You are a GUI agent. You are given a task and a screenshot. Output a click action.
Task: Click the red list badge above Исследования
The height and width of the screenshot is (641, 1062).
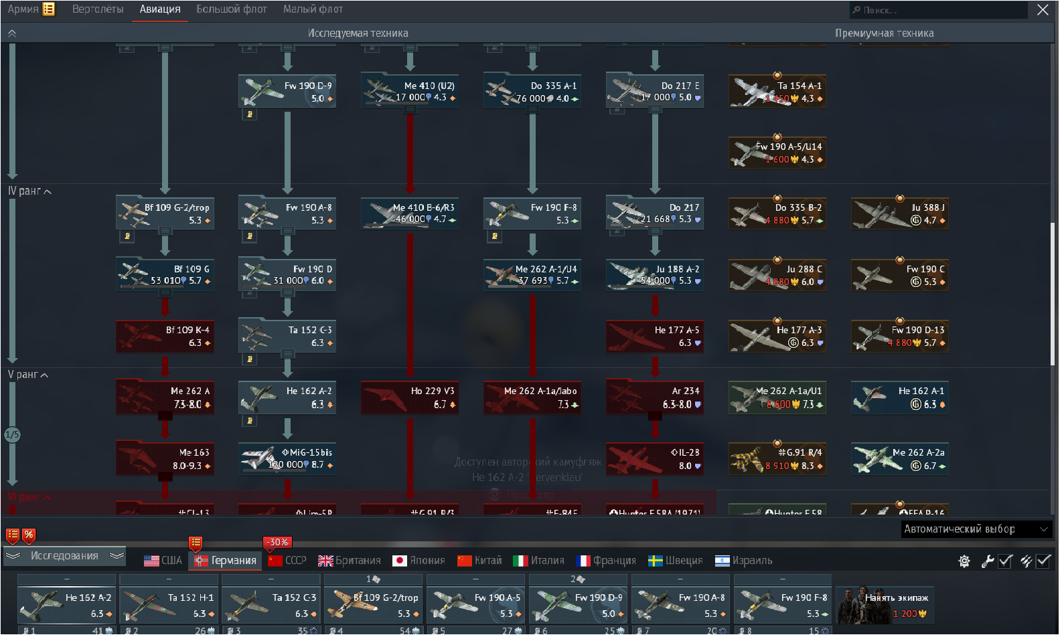(x=13, y=535)
